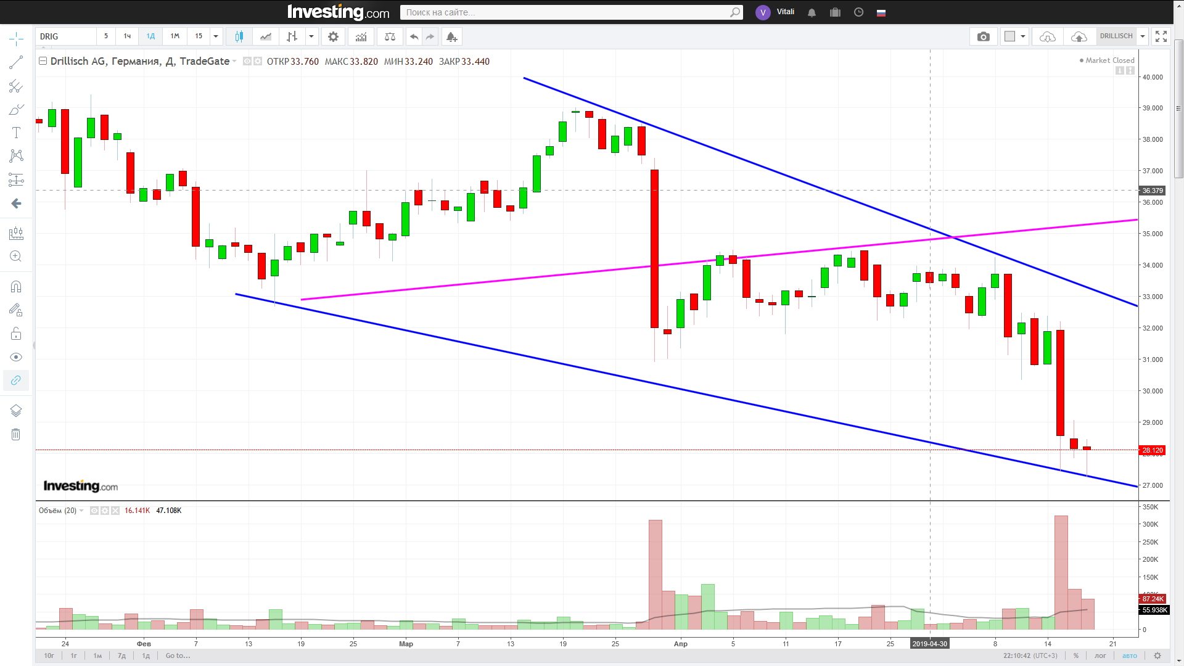The width and height of the screenshot is (1184, 666).
Task: Click the compare symbols scales icon
Action: tap(390, 37)
